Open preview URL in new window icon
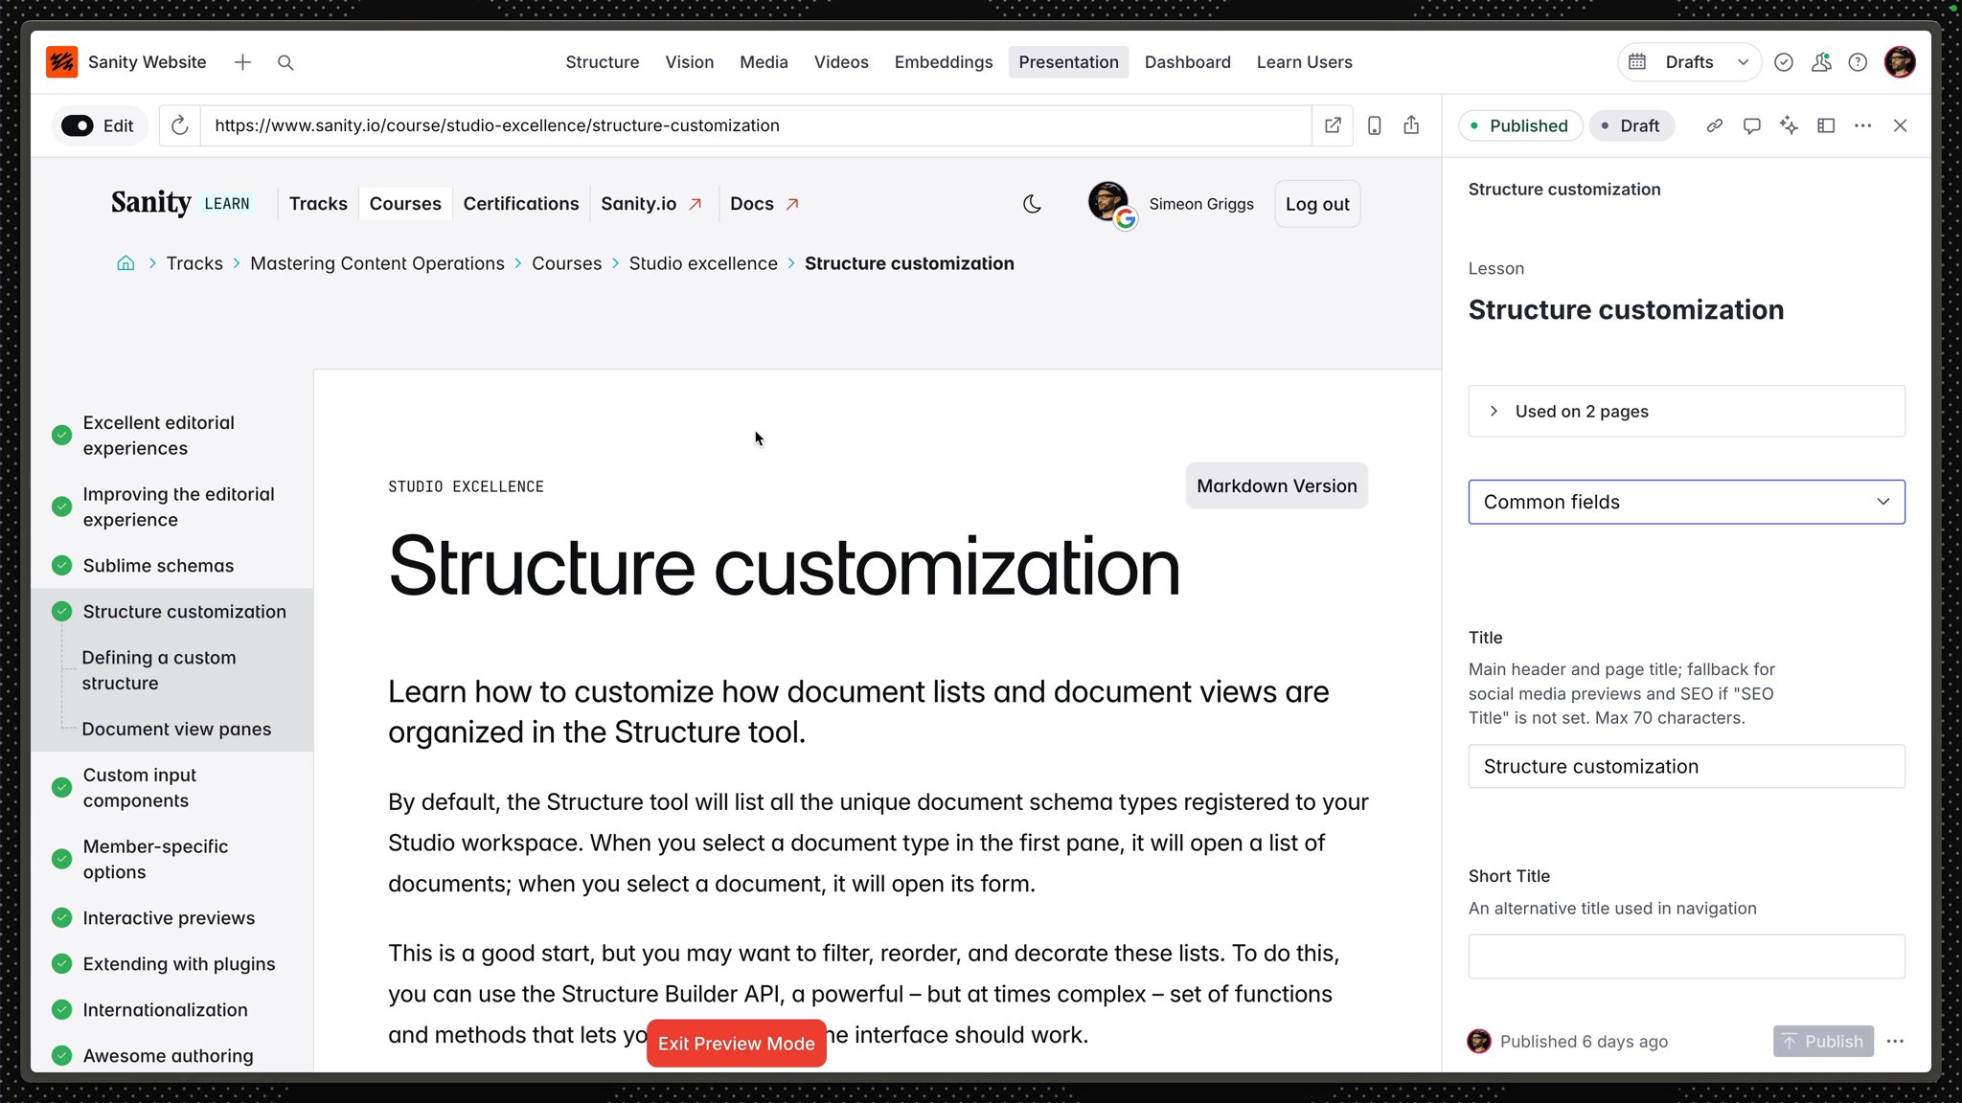 (1333, 125)
